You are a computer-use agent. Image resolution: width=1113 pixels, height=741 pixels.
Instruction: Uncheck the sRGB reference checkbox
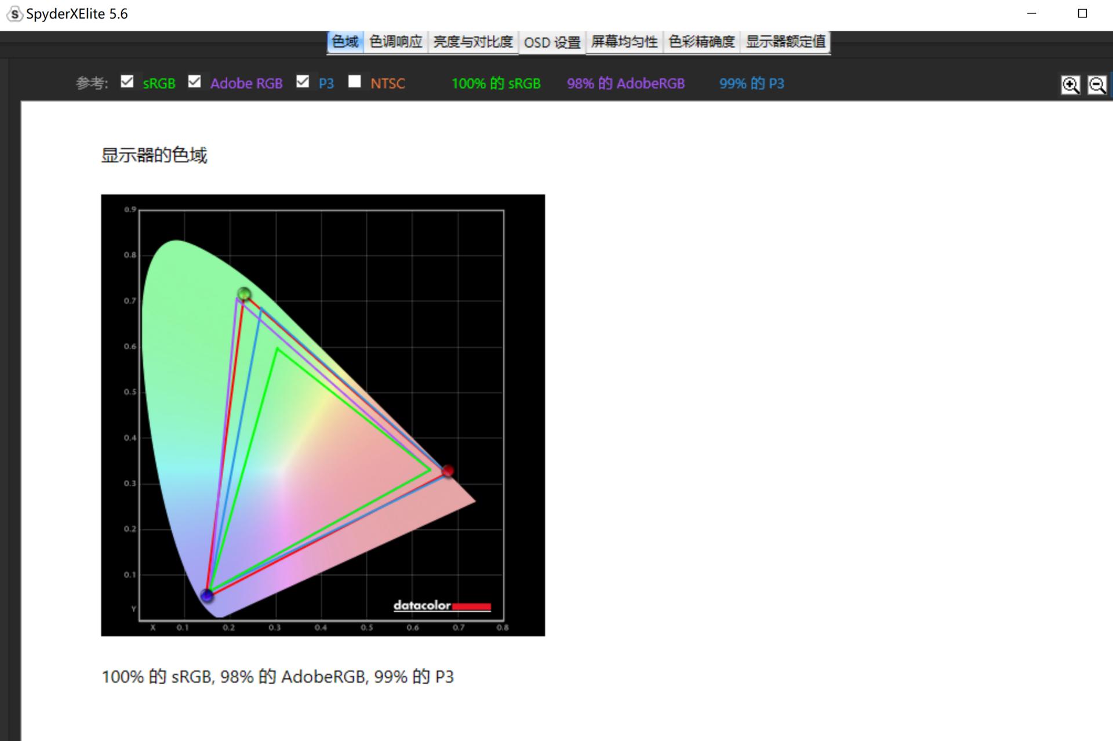click(127, 82)
